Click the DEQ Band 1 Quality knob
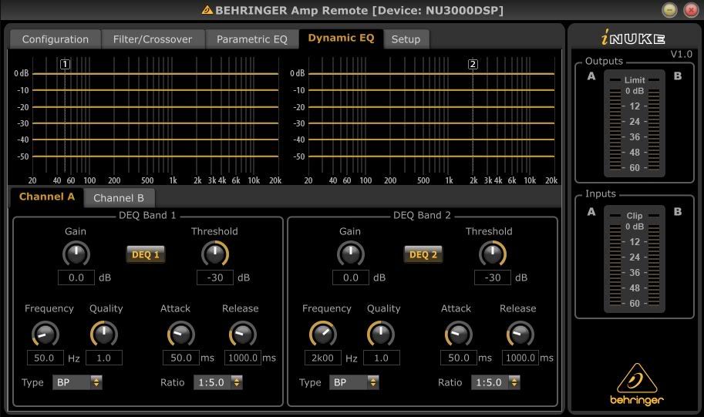704x417 pixels. click(104, 334)
